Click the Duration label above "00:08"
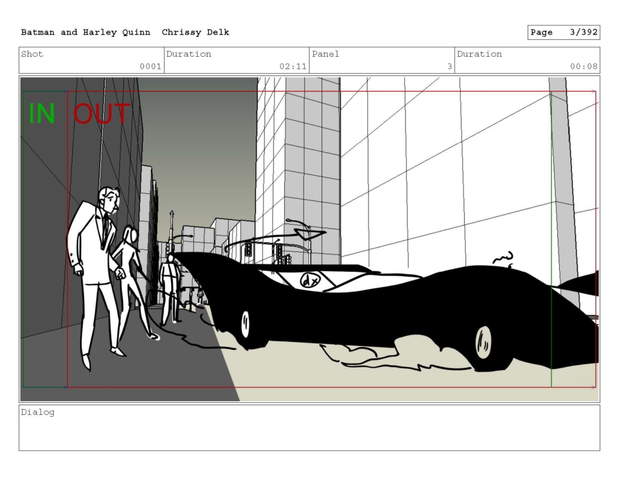Screen dimensions: 619x479 click(479, 54)
